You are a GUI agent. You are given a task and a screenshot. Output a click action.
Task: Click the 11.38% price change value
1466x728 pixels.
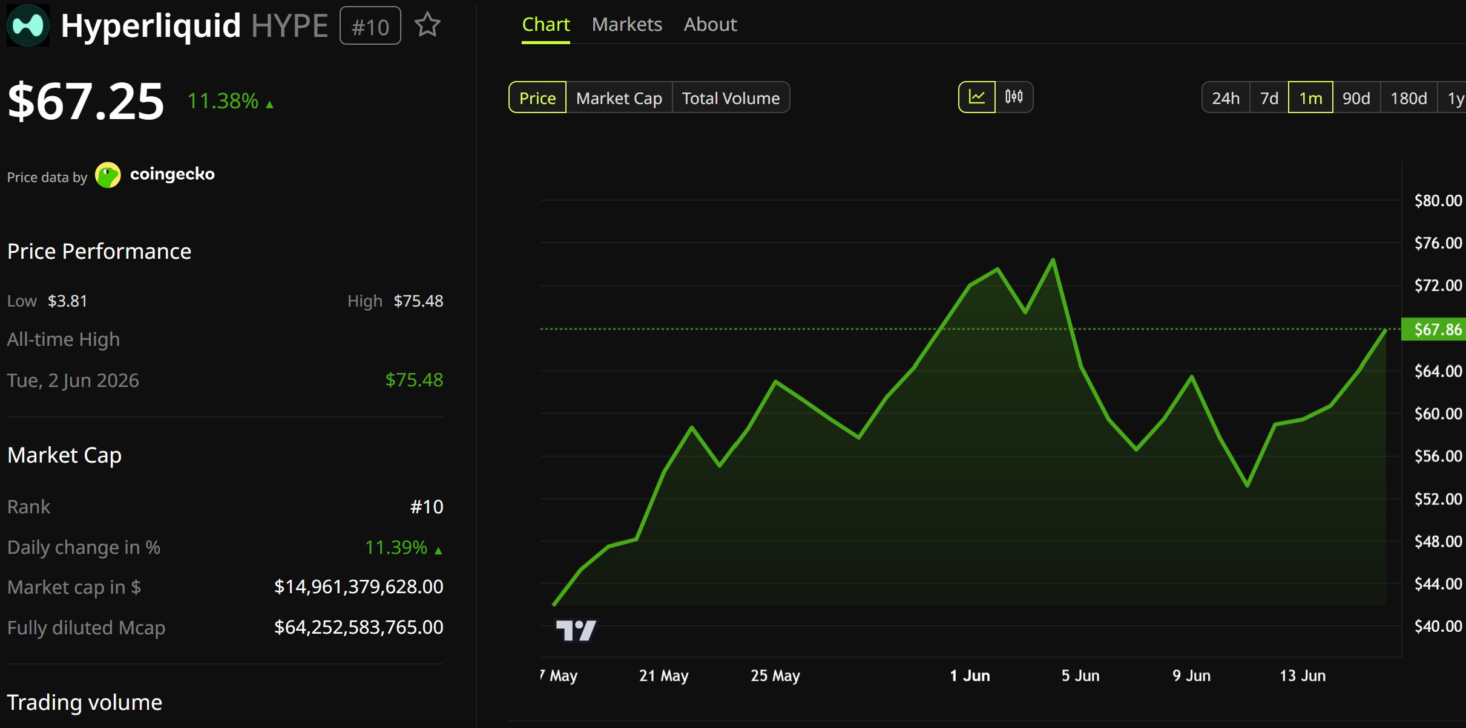click(x=223, y=101)
